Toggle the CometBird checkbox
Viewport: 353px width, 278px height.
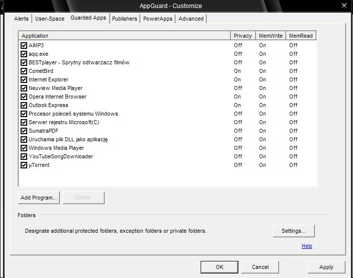point(24,71)
